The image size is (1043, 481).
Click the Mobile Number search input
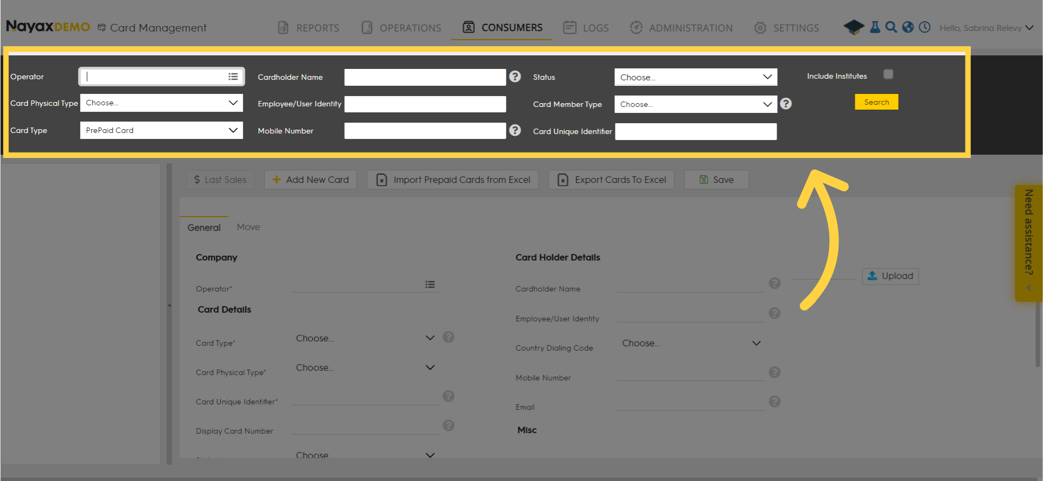coord(425,131)
